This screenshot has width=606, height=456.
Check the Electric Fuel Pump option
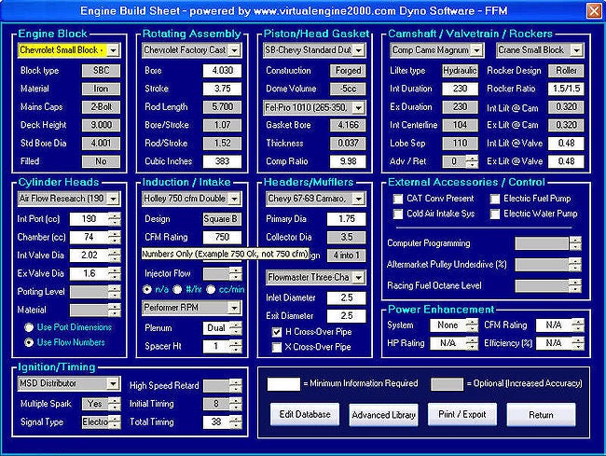pyautogui.click(x=495, y=199)
